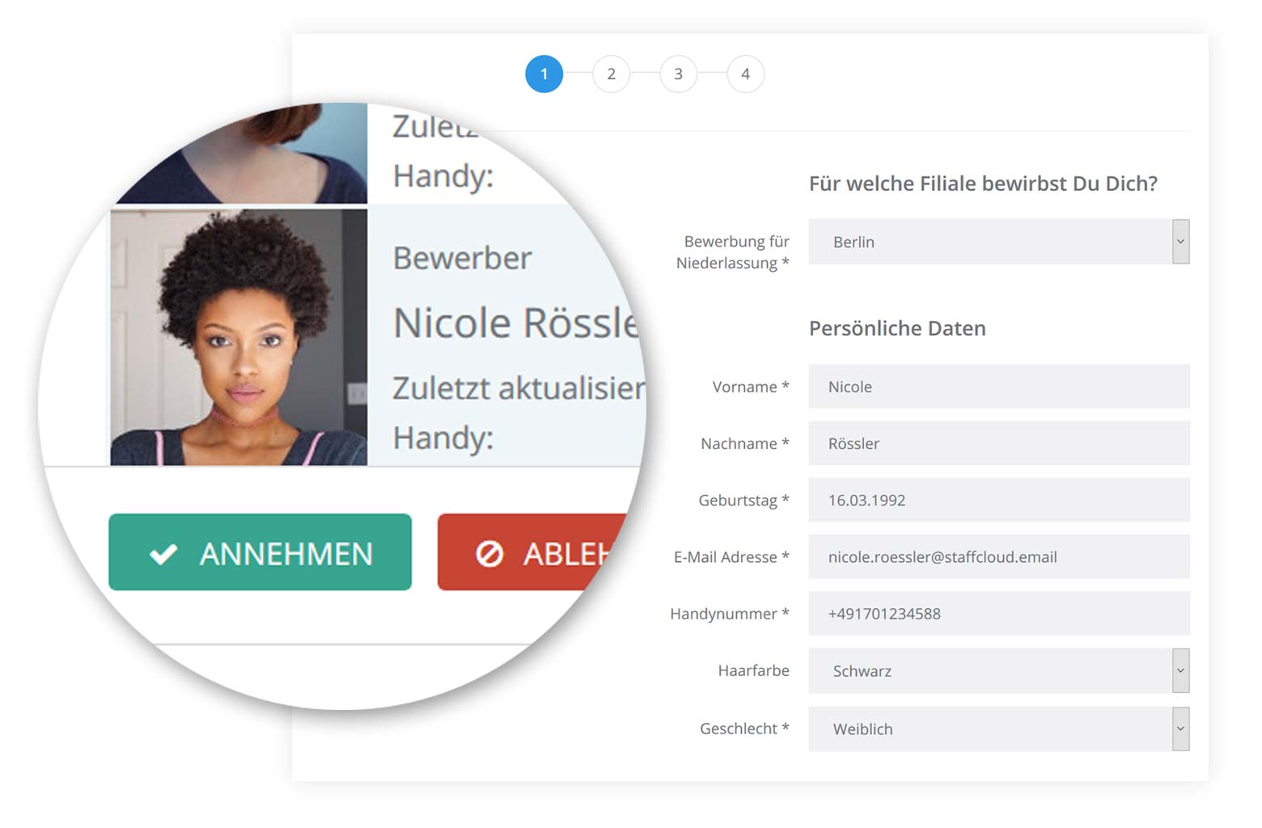Select the Nachname field containing Rössler
This screenshot has width=1262, height=828.
[x=999, y=443]
